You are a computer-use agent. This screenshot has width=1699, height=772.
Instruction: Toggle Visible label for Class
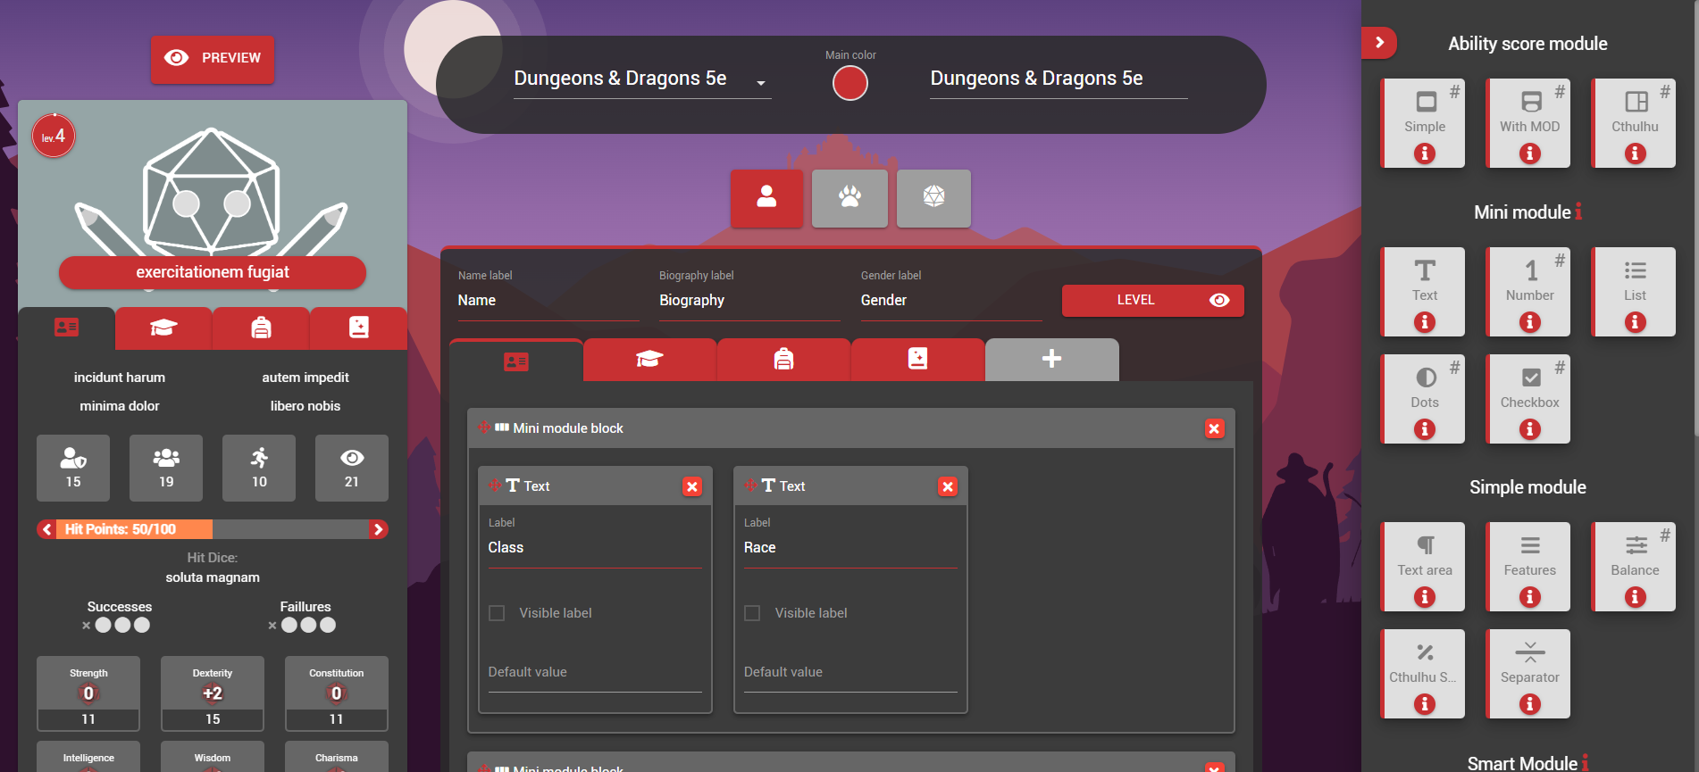tap(497, 613)
